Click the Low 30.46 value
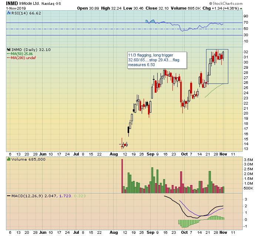259x236 pixels. coord(133,8)
